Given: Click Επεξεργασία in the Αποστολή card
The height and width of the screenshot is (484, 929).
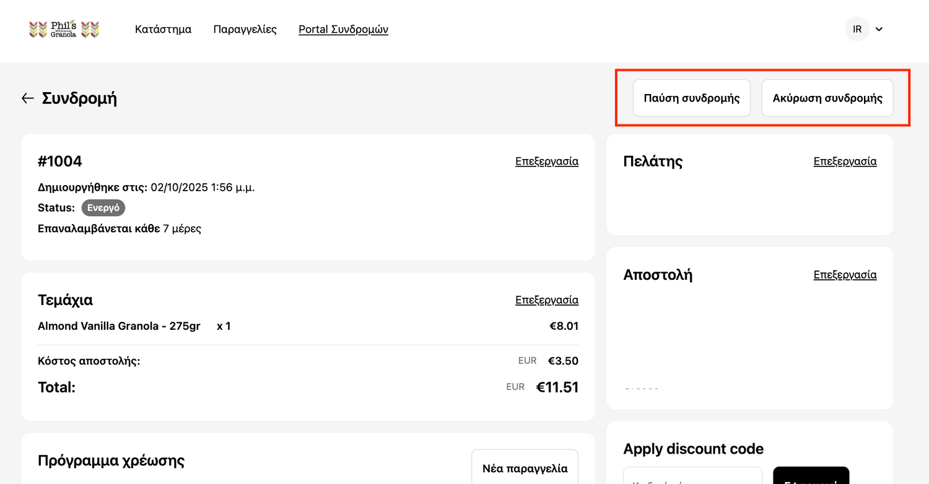Looking at the screenshot, I should click(845, 275).
